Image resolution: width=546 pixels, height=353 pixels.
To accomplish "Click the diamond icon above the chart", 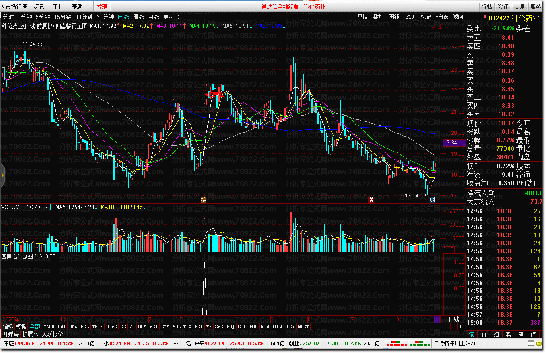I will point(433,26).
